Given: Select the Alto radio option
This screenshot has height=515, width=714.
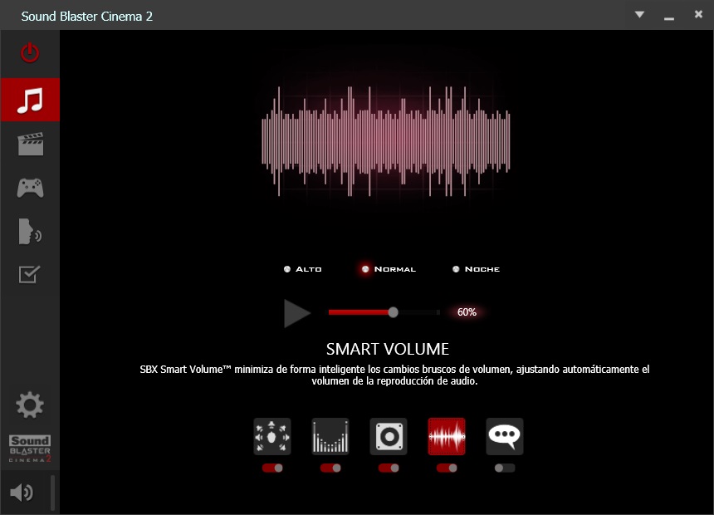Looking at the screenshot, I should tap(303, 269).
